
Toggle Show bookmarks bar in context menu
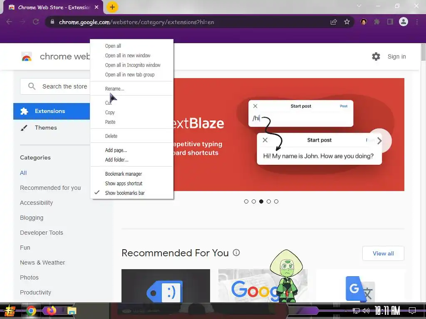pos(132,193)
